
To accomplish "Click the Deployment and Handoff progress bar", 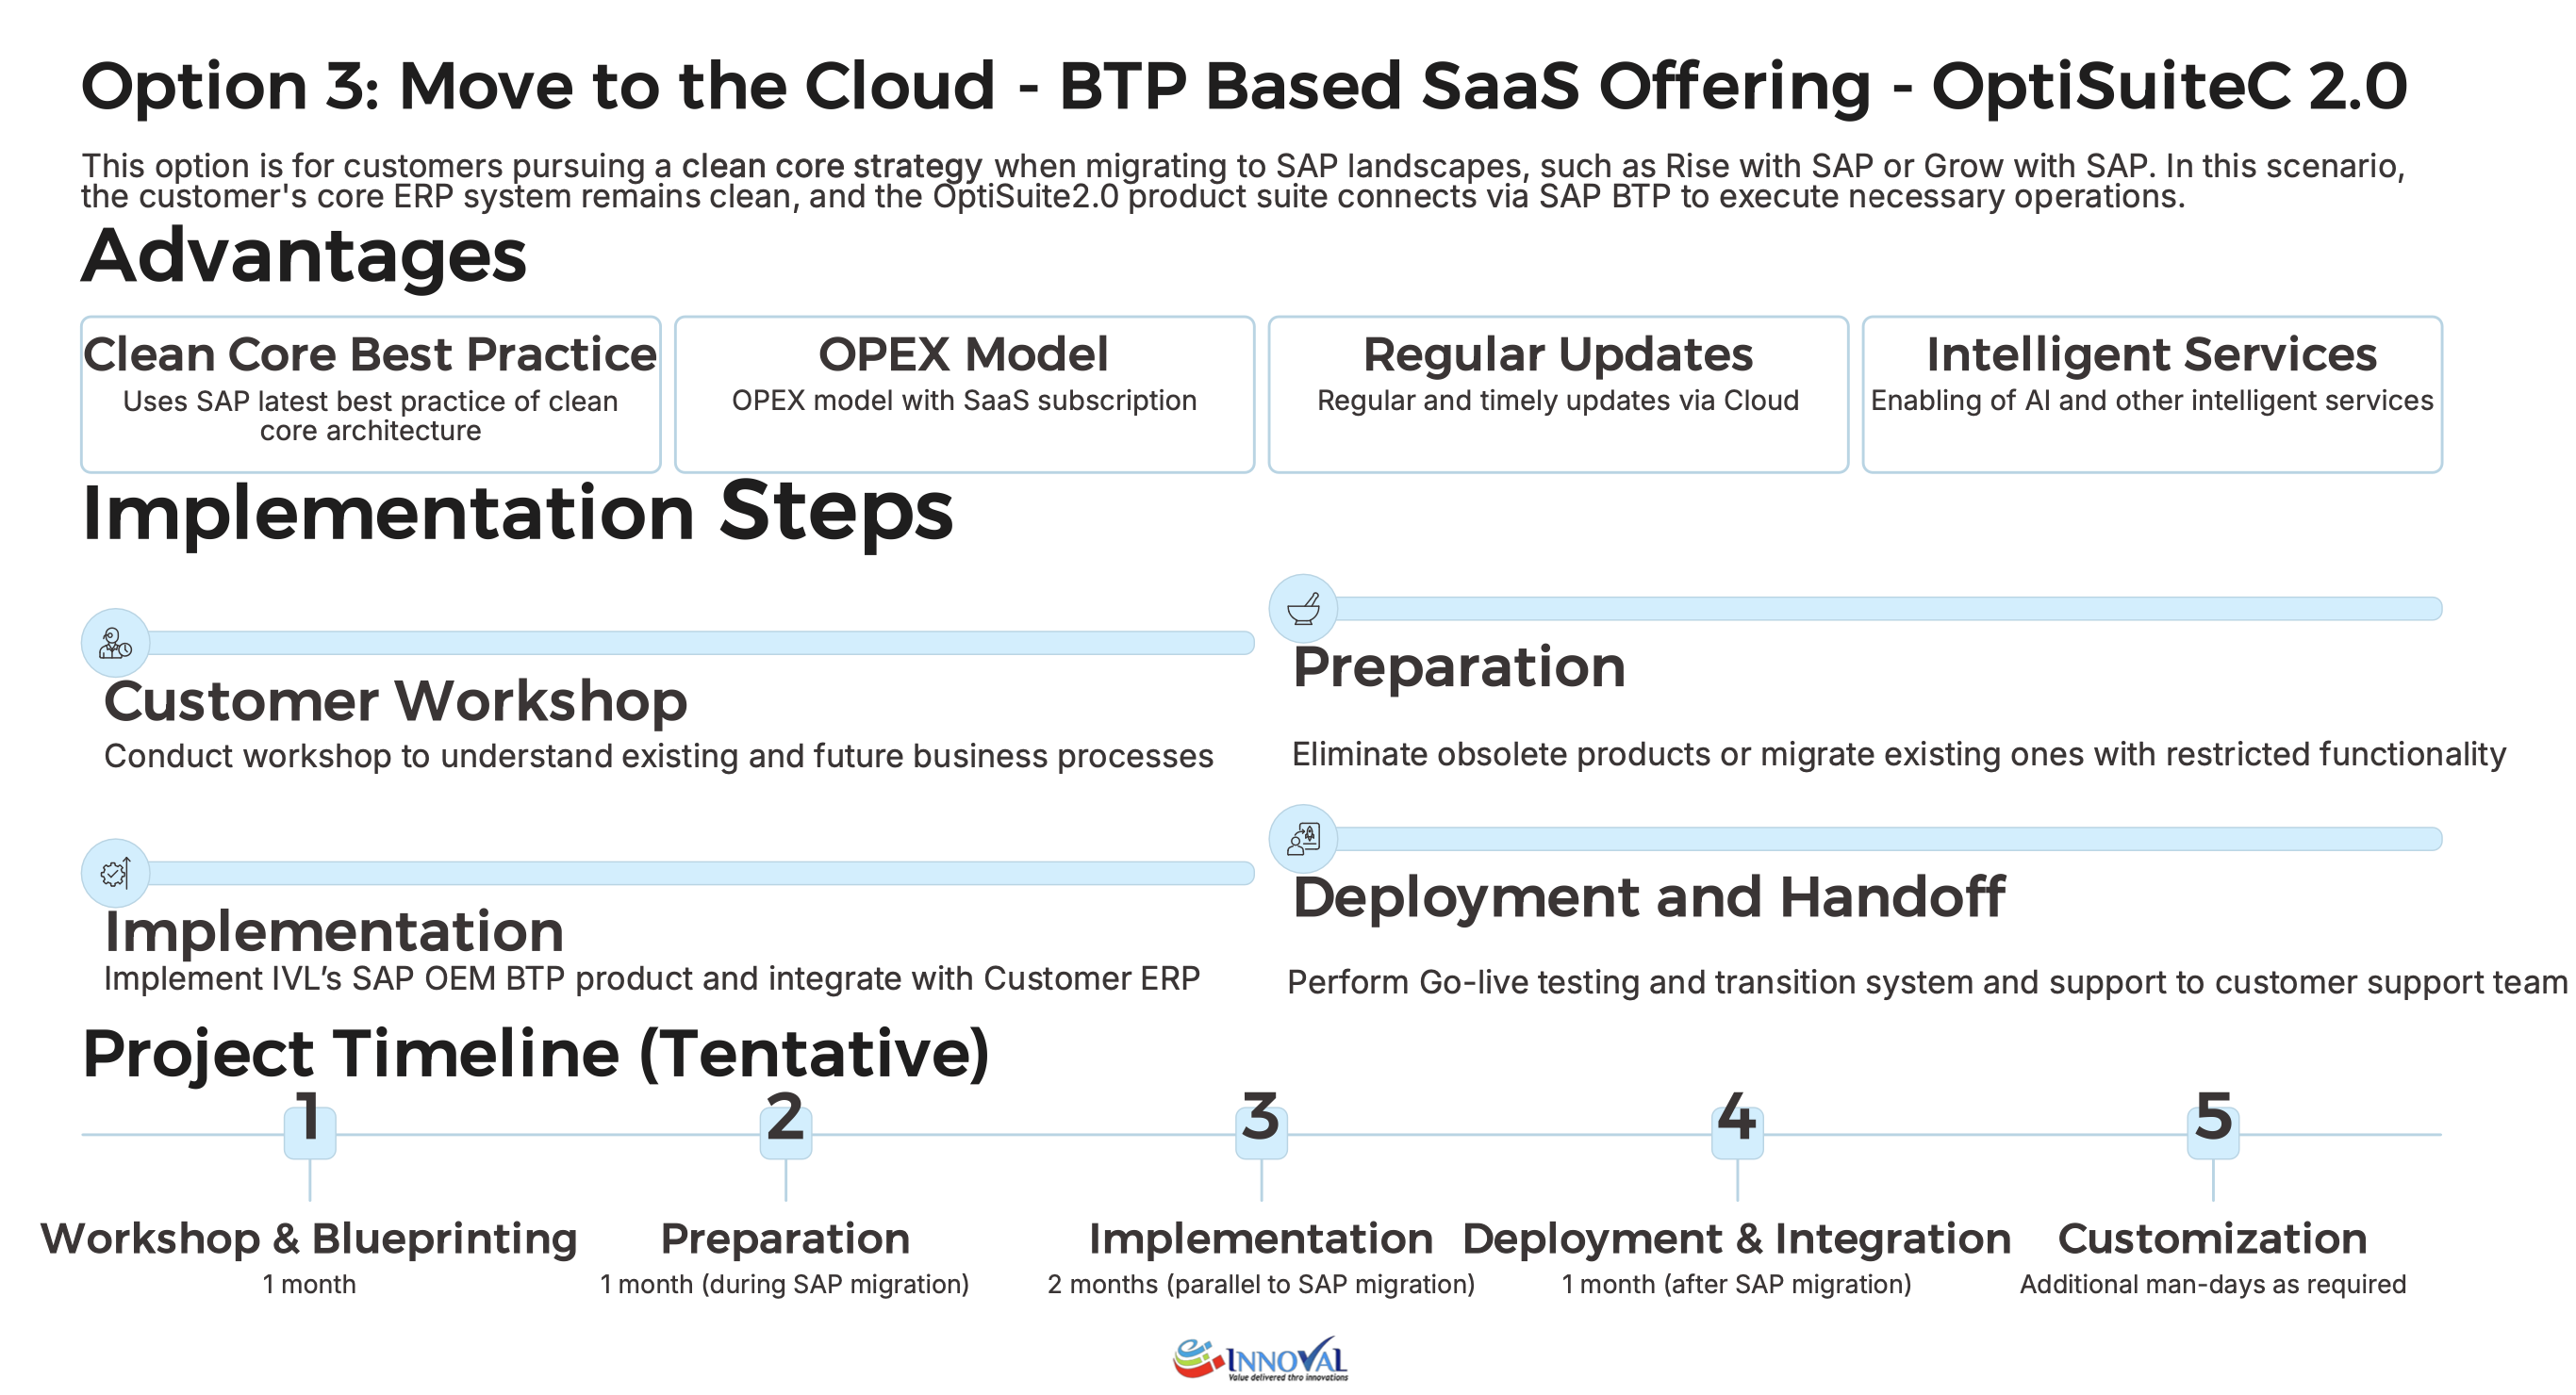I will (1888, 838).
